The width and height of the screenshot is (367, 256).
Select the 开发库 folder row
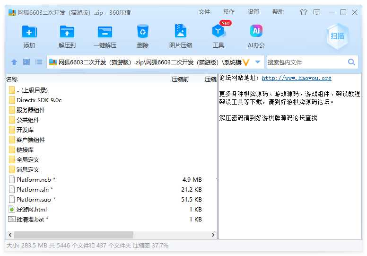pyautogui.click(x=112, y=130)
